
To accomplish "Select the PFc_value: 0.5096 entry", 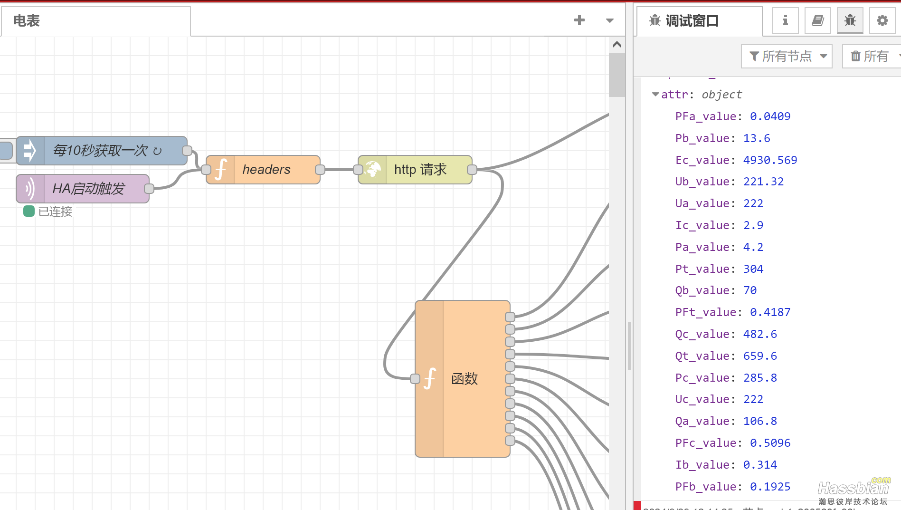I will (733, 443).
